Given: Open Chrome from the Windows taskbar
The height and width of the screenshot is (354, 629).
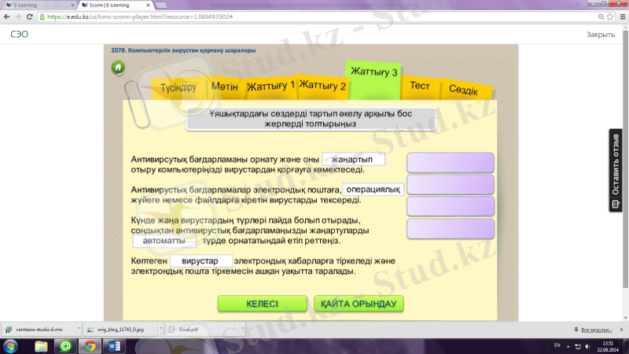Looking at the screenshot, I should click(89, 346).
